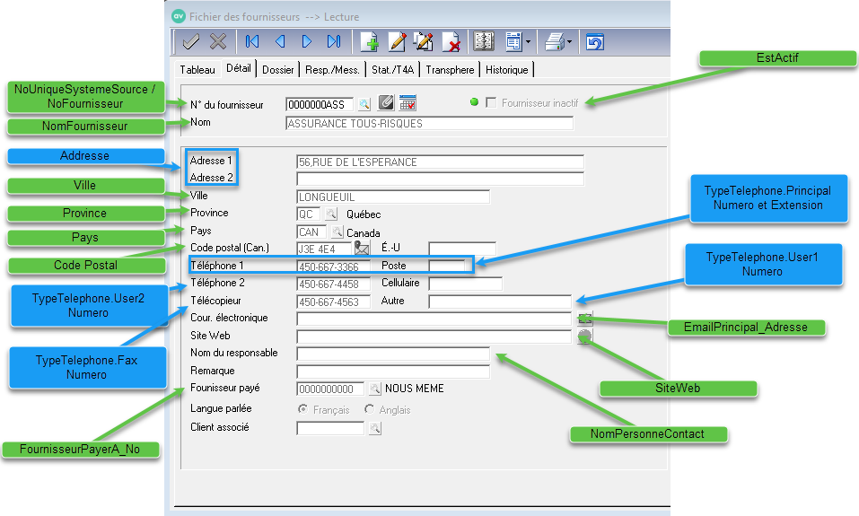Click the calendar icon next to supplier number
859x516 pixels.
coord(408,103)
